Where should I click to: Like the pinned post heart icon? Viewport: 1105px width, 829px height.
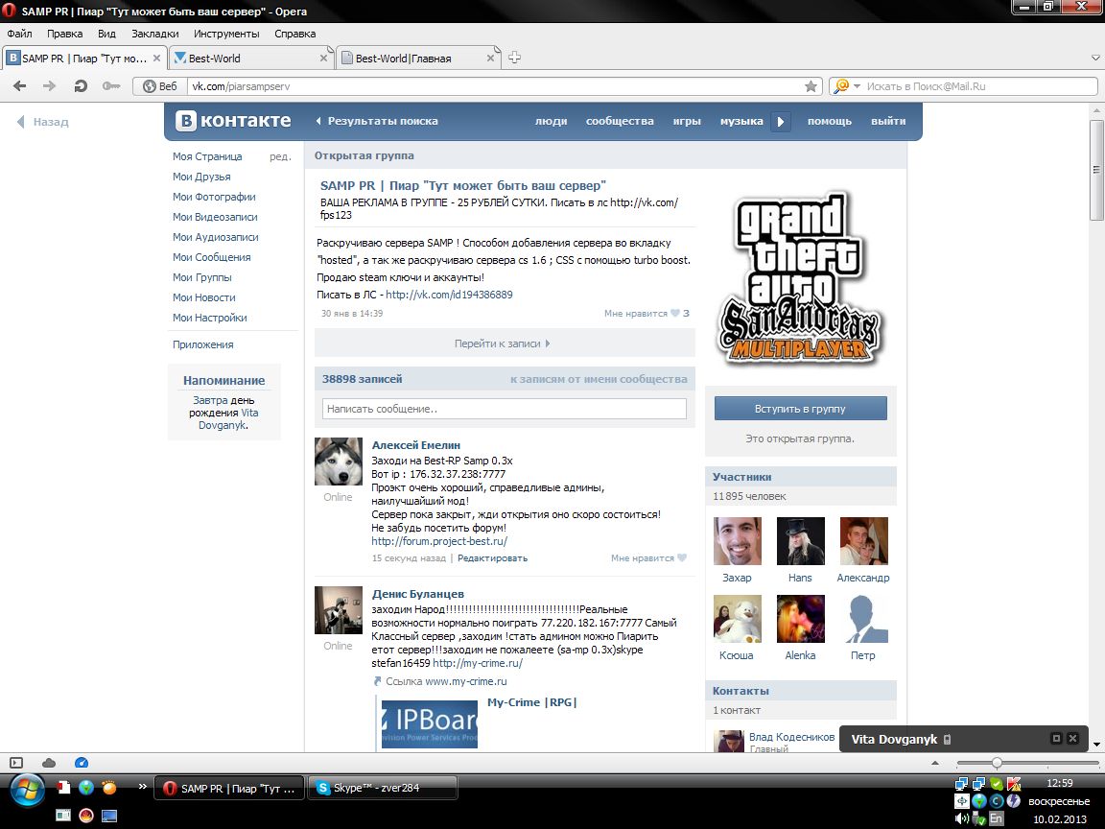675,313
